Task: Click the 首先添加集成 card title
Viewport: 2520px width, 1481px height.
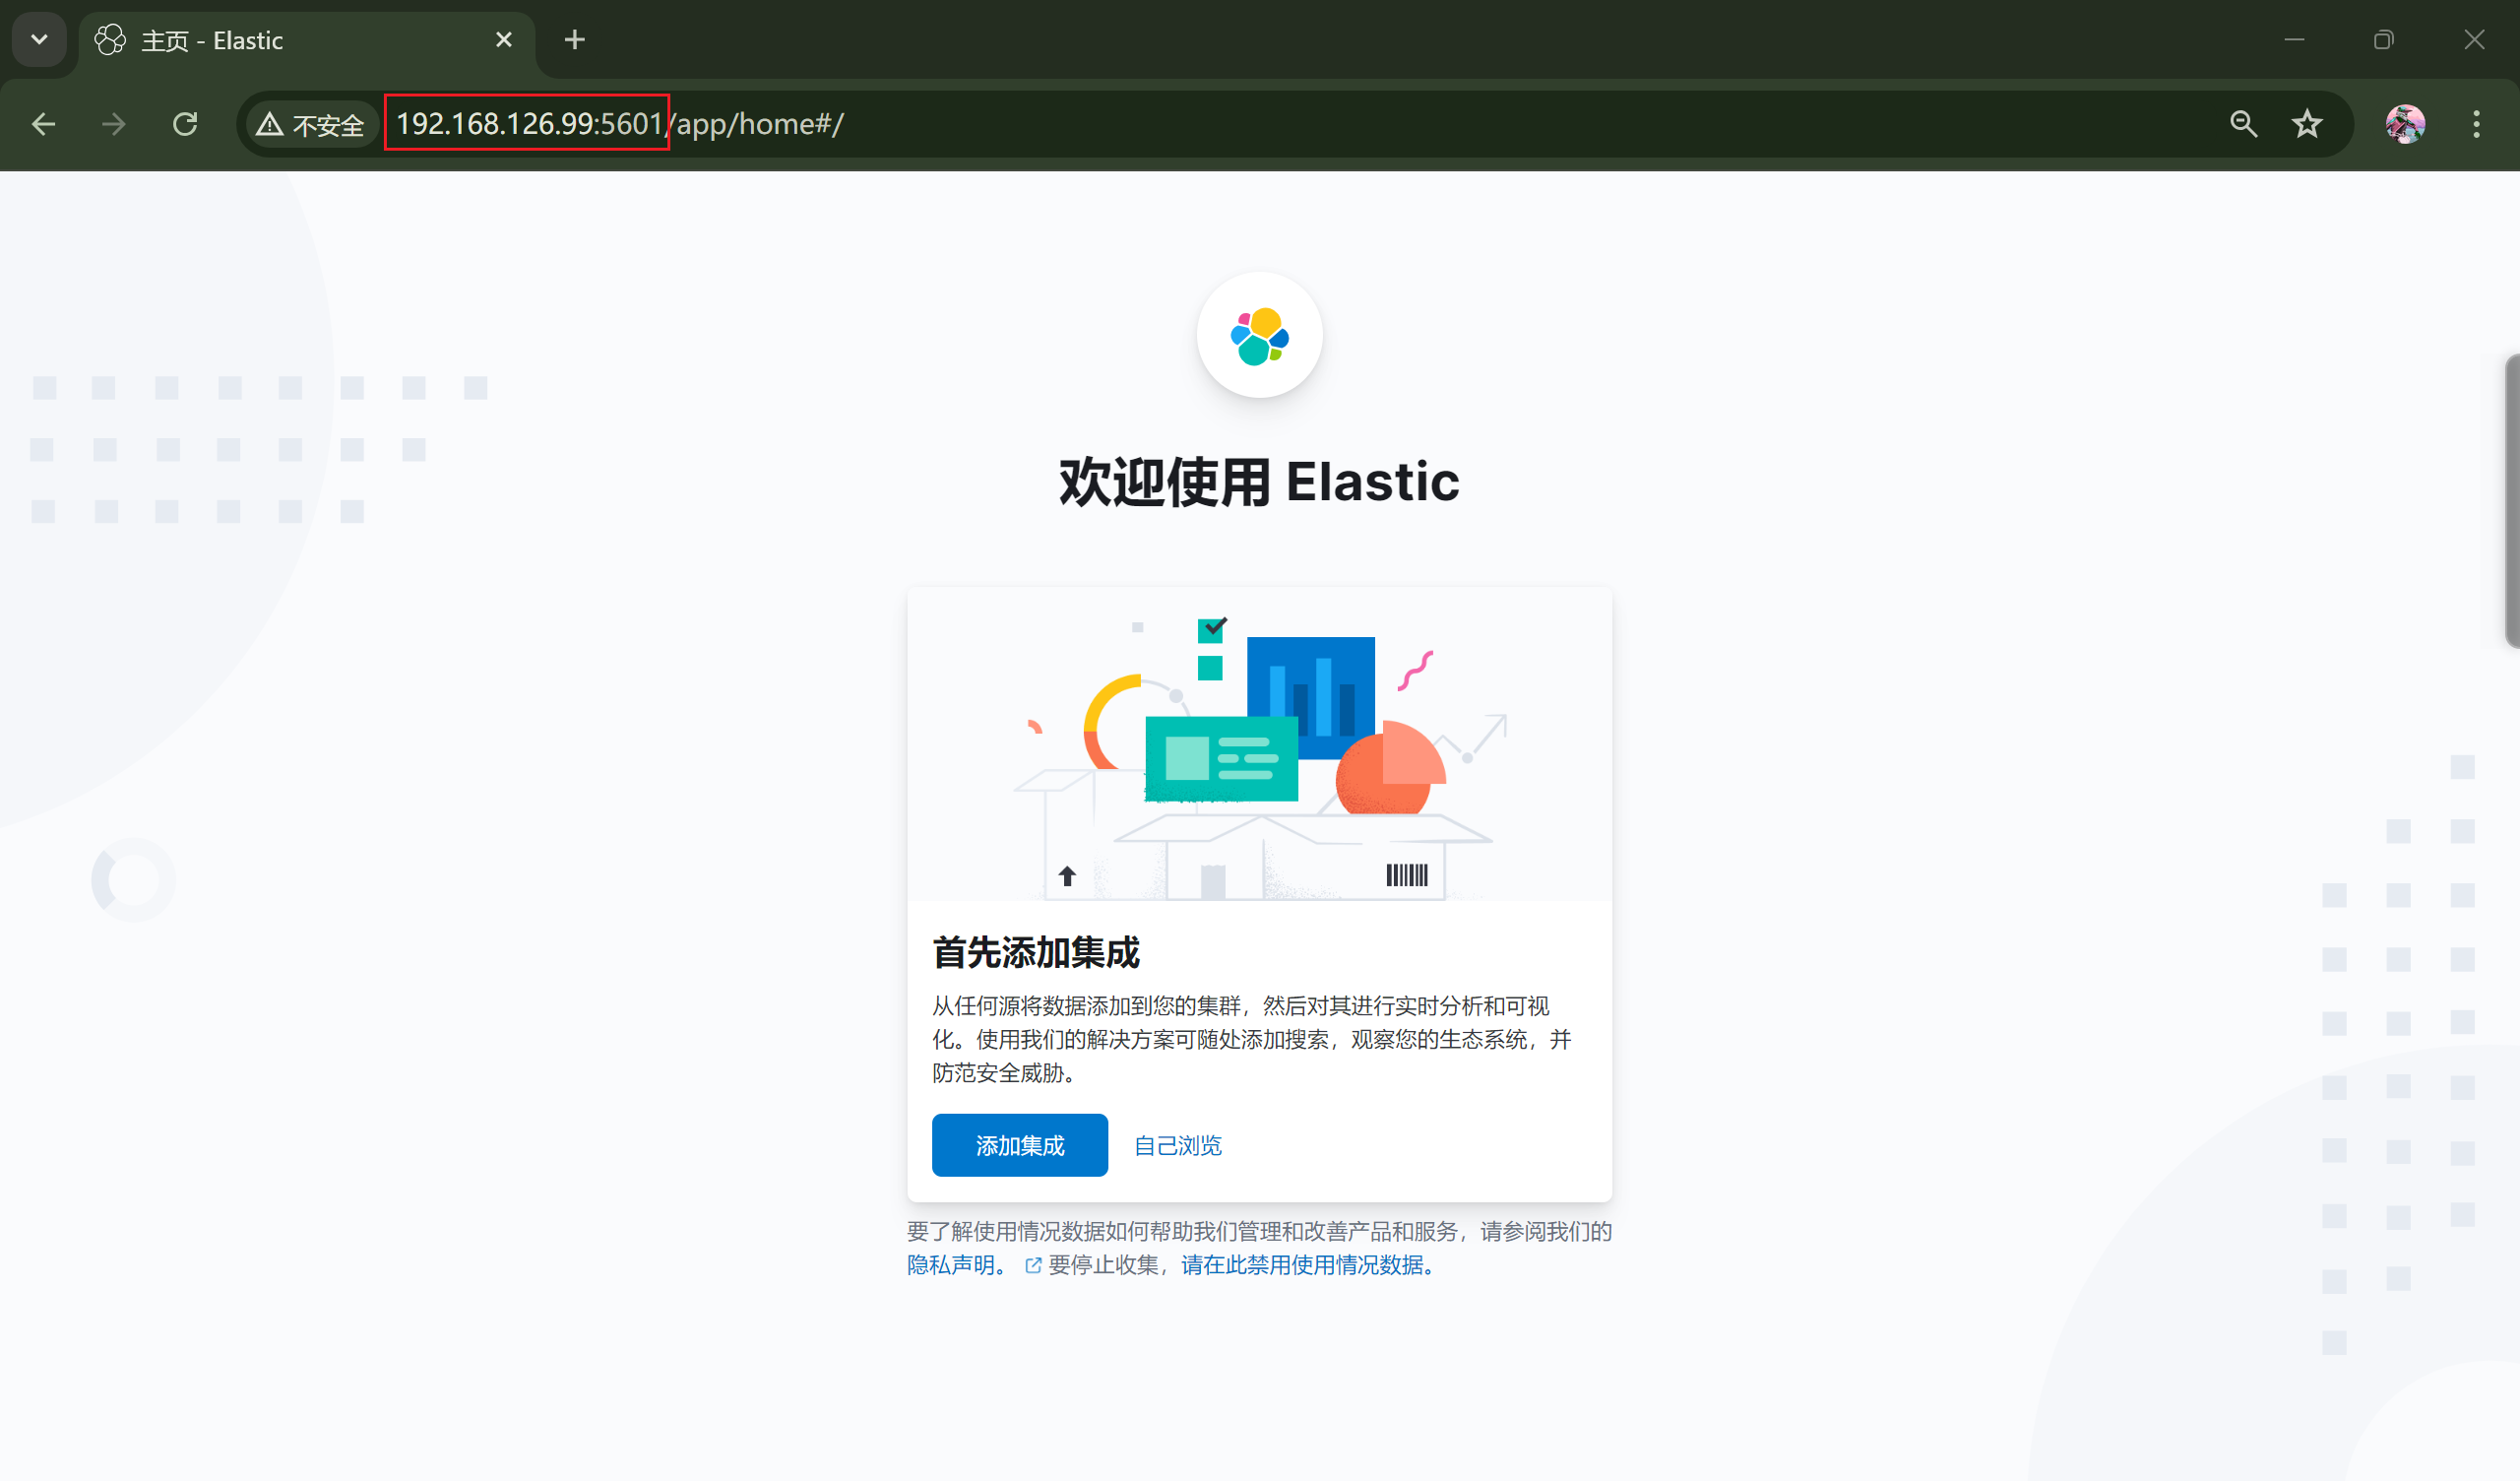Action: 1036,952
